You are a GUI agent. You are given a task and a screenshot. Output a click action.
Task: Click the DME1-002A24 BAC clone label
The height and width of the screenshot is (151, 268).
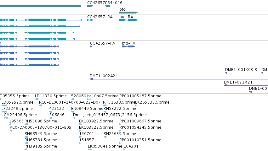(104, 76)
